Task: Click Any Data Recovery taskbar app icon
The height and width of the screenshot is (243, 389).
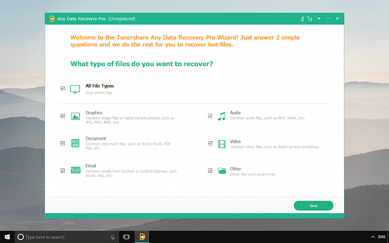Action: coord(142,237)
